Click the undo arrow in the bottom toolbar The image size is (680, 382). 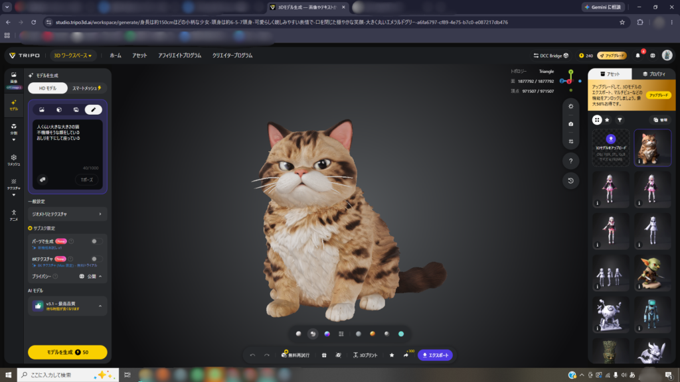click(x=252, y=355)
